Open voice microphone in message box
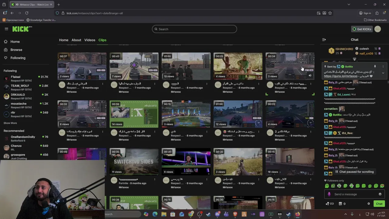The image size is (389, 219). [329, 194]
